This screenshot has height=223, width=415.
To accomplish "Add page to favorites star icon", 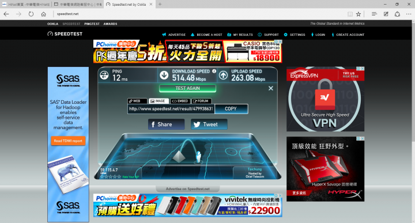I will coord(359,14).
